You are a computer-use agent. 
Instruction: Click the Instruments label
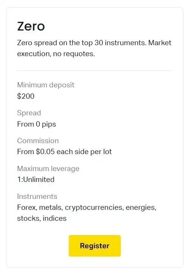click(x=37, y=196)
